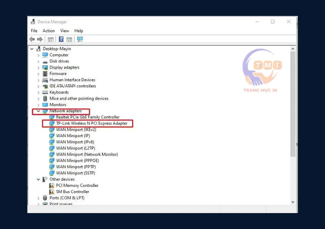
Task: Click the Computer category monitor icon
Action: click(45, 55)
